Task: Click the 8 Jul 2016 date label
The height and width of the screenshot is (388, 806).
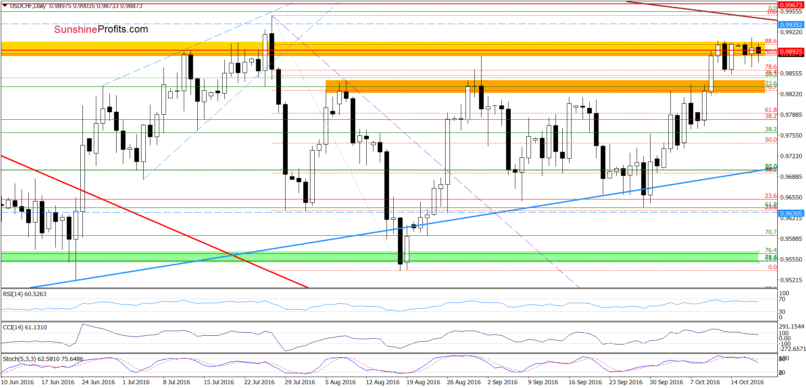Action: 177,382
